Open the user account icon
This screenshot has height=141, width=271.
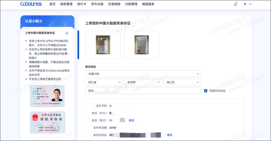coord(245,4)
